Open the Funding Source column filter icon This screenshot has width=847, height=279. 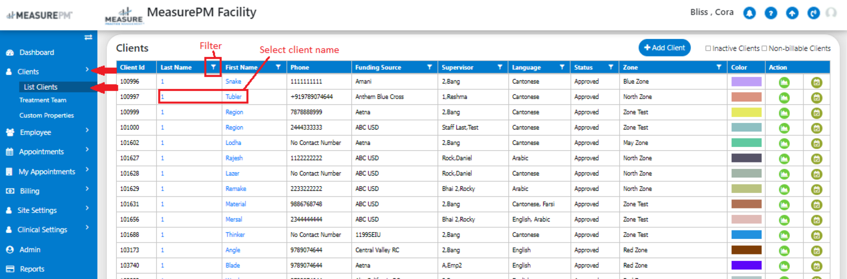(430, 67)
